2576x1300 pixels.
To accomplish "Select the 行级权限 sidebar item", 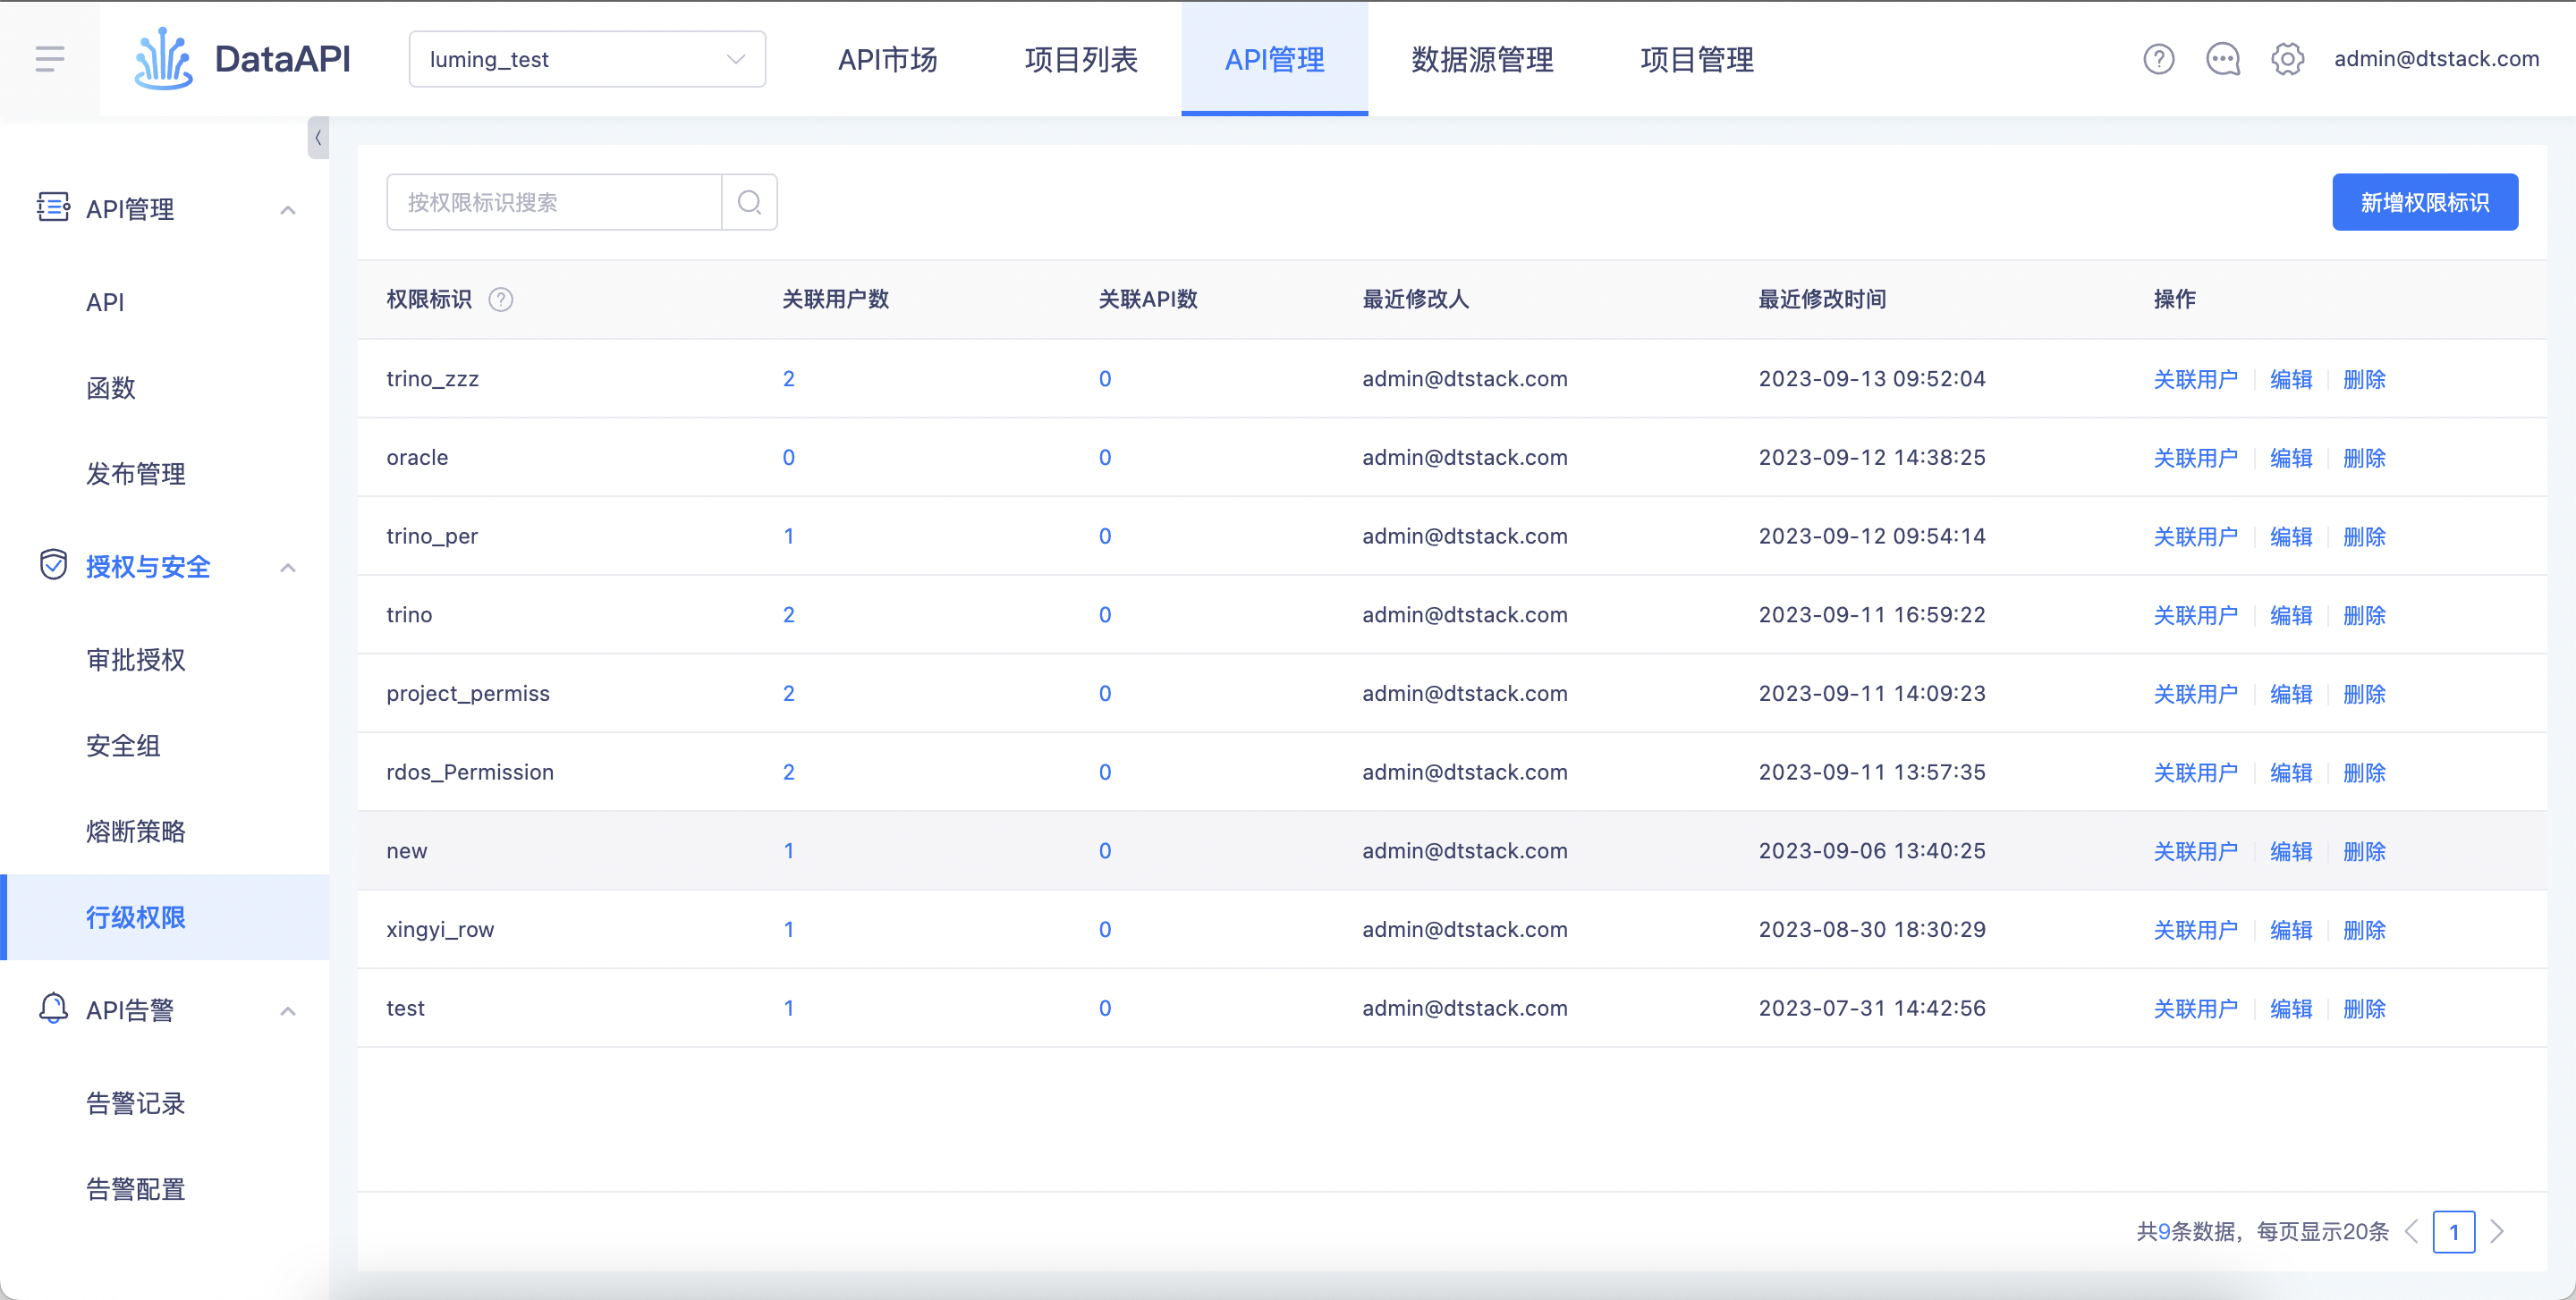I will (x=165, y=917).
